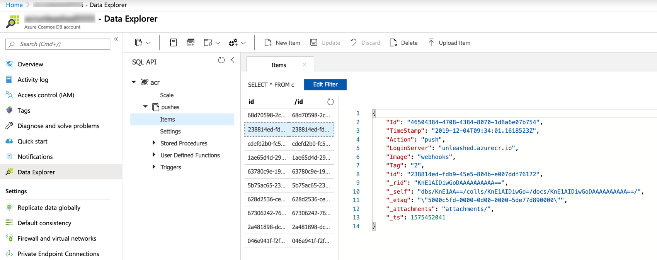Select item row 63780c9e-19...
The height and width of the screenshot is (260, 657).
pyautogui.click(x=289, y=171)
